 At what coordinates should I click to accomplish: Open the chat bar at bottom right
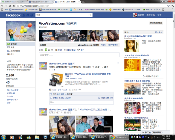click(155, 132)
